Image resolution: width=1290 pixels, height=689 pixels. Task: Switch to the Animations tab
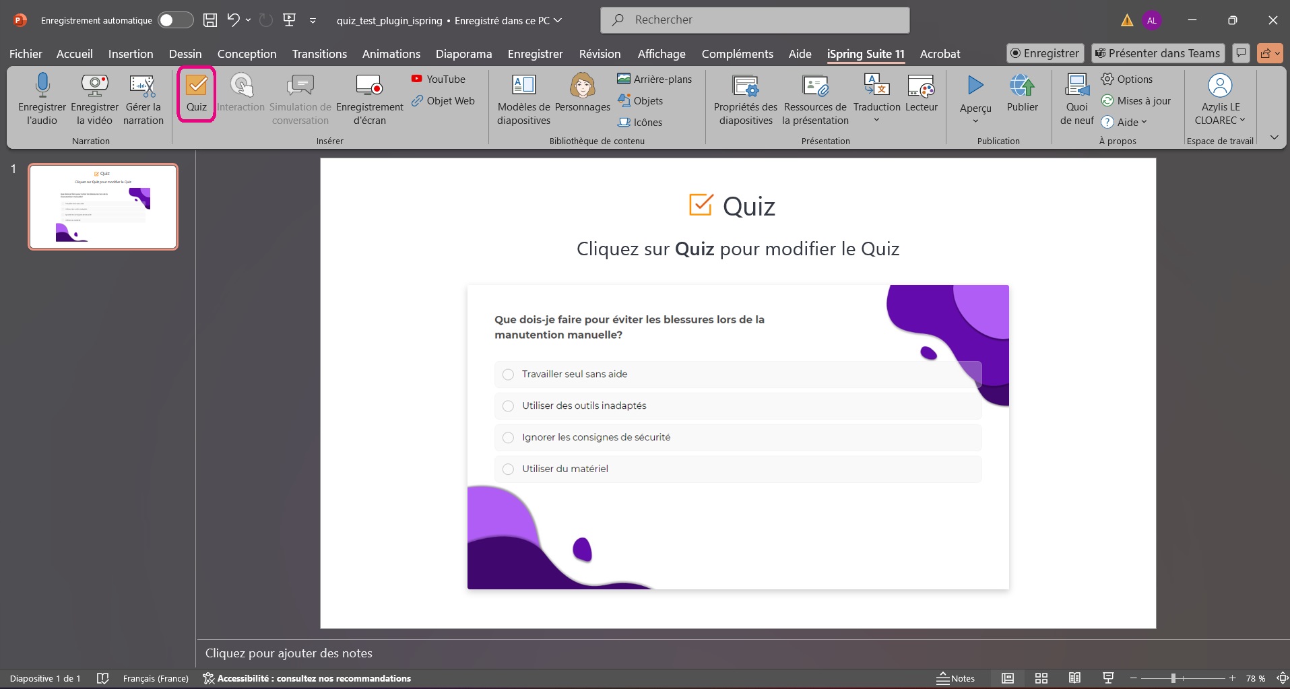coord(391,54)
